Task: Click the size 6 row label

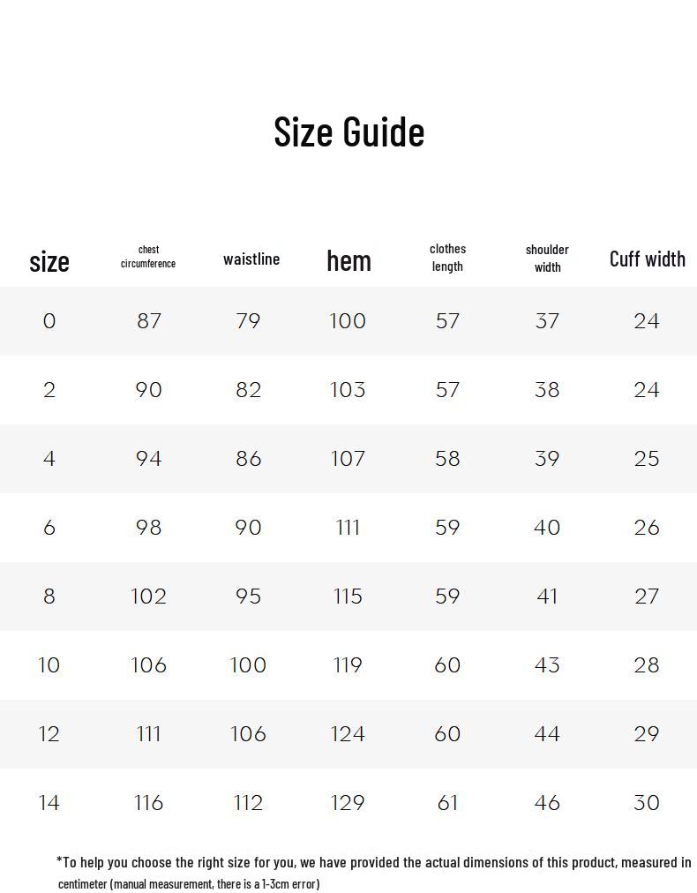Action: (x=49, y=528)
